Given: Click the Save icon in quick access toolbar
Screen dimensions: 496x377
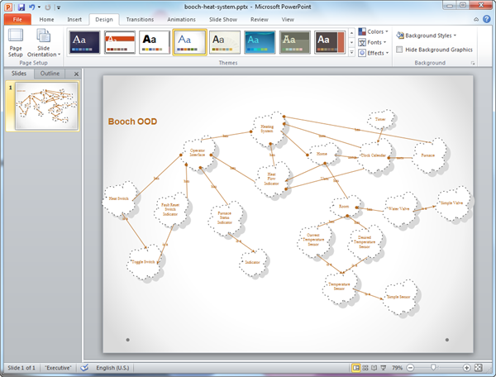Looking at the screenshot, I should [21, 7].
